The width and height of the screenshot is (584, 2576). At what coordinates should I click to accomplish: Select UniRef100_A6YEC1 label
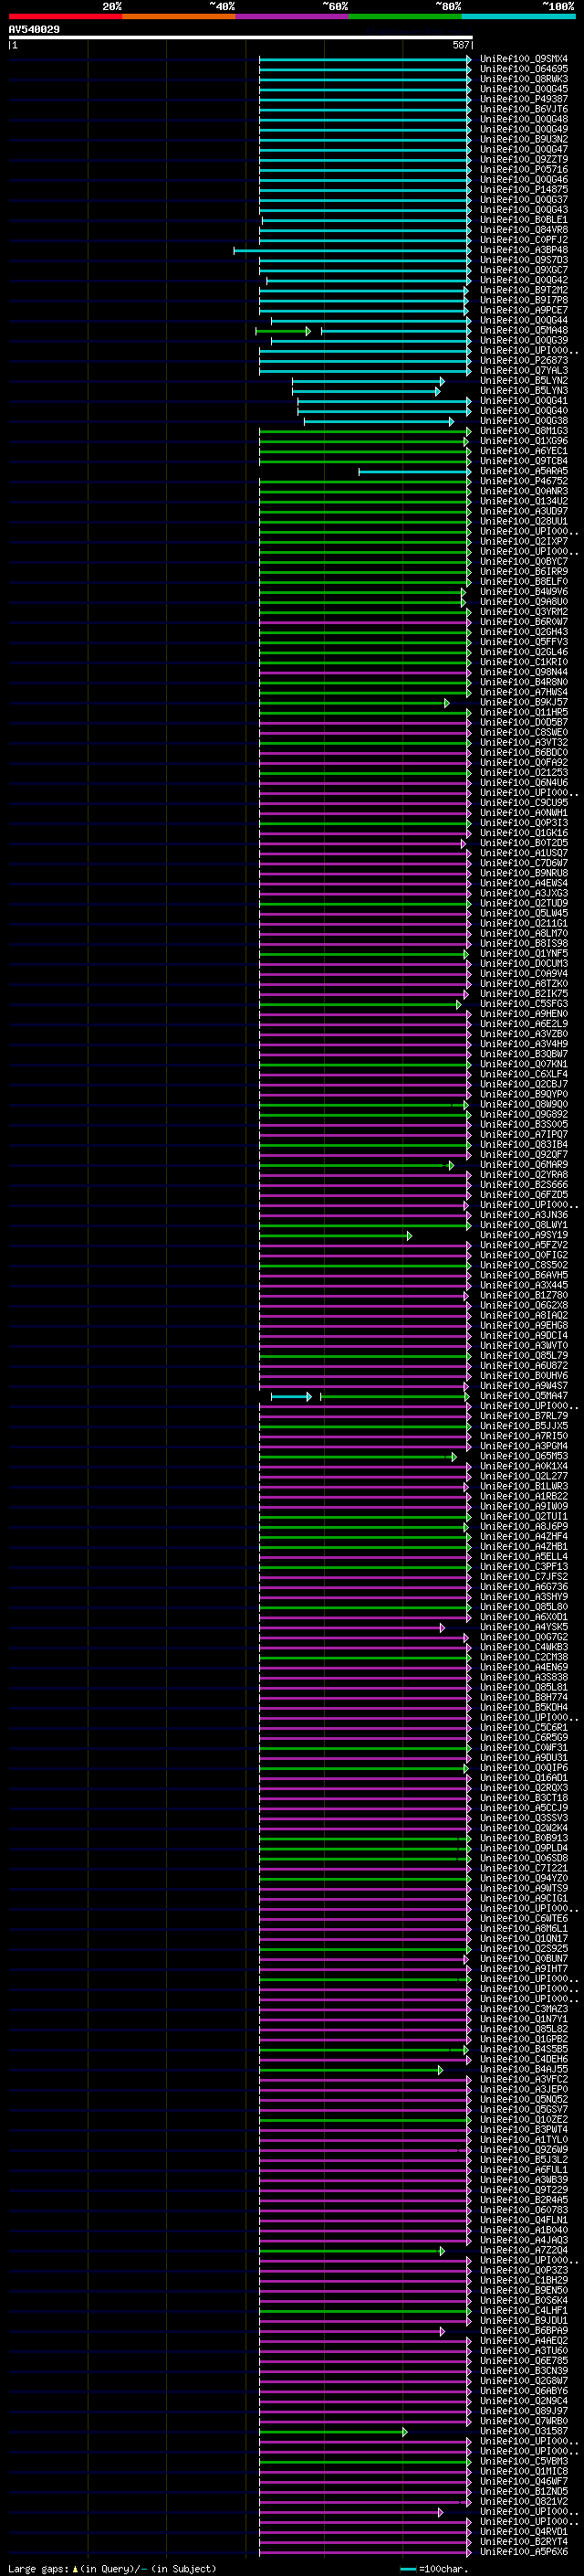524,451
